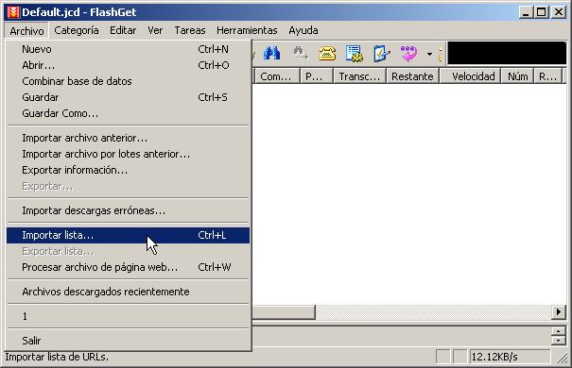Select Procesar archivo de página web...
This screenshot has width=572, height=368.
(128, 267)
